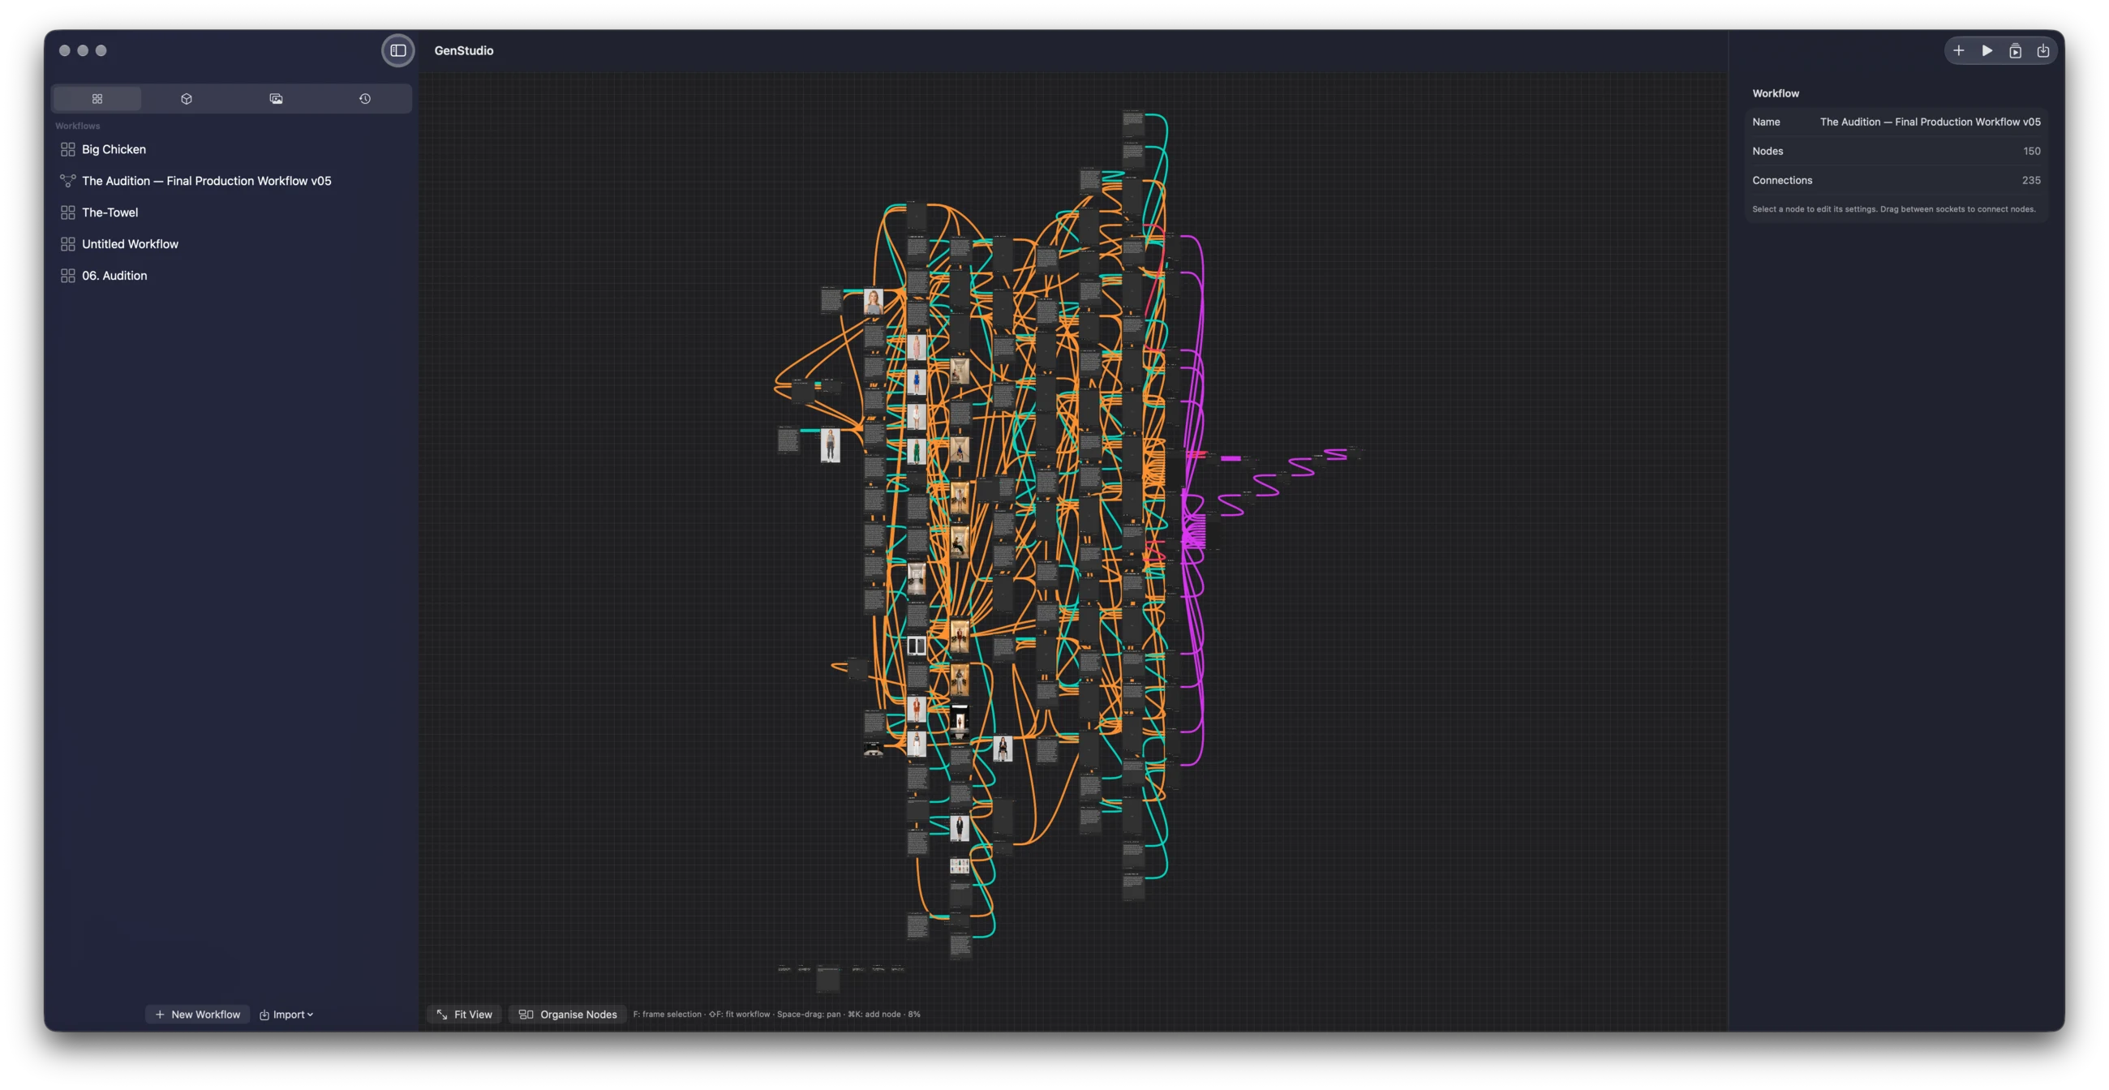
Task: Run queued batch with the stacked play icon
Action: (x=2015, y=51)
